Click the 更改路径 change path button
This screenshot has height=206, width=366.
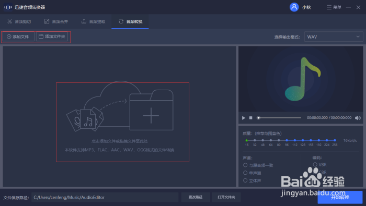pyautogui.click(x=196, y=197)
